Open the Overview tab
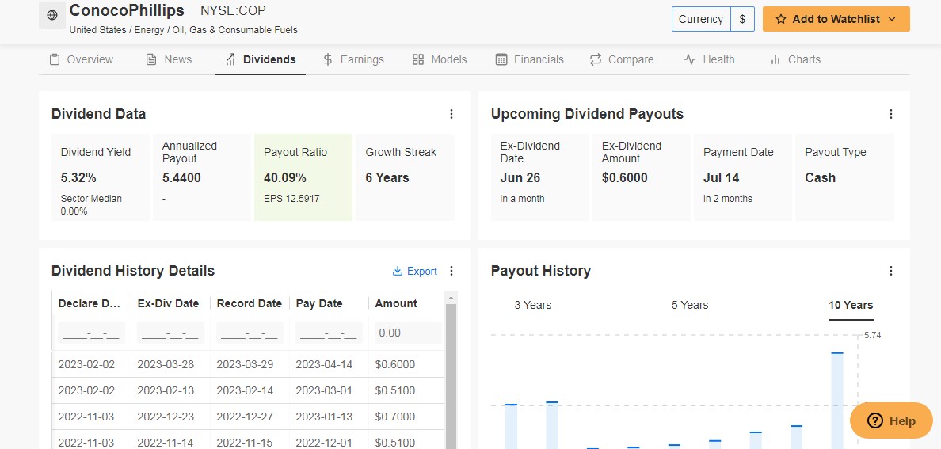Image resolution: width=941 pixels, height=449 pixels. tap(81, 59)
